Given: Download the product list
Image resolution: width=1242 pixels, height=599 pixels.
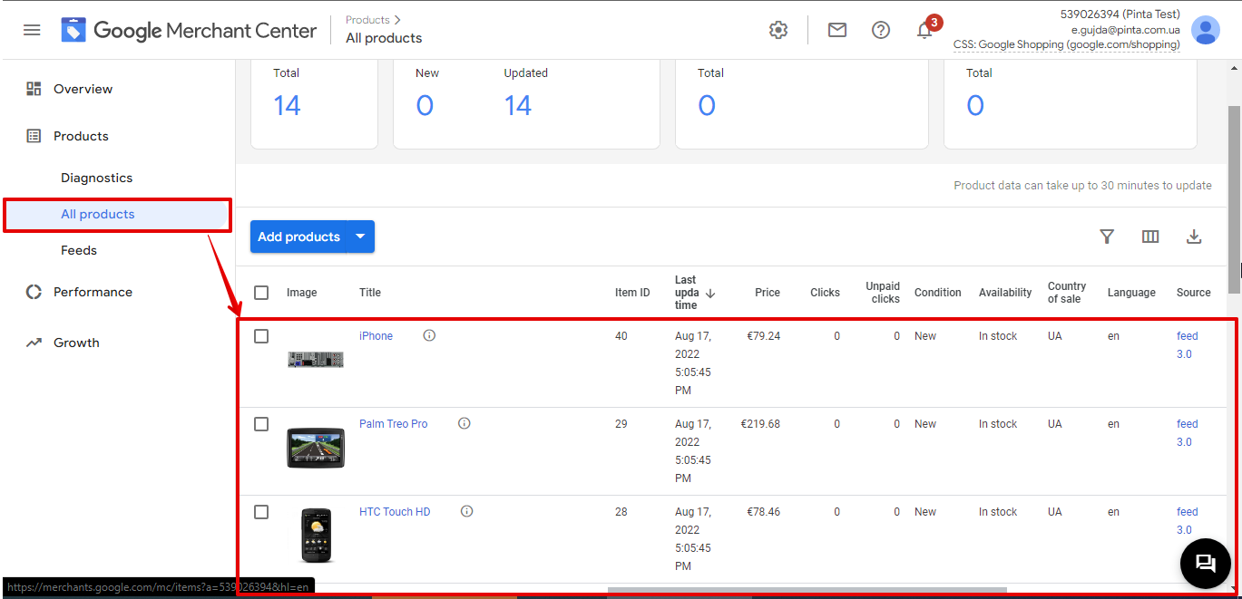Looking at the screenshot, I should pyautogui.click(x=1194, y=237).
